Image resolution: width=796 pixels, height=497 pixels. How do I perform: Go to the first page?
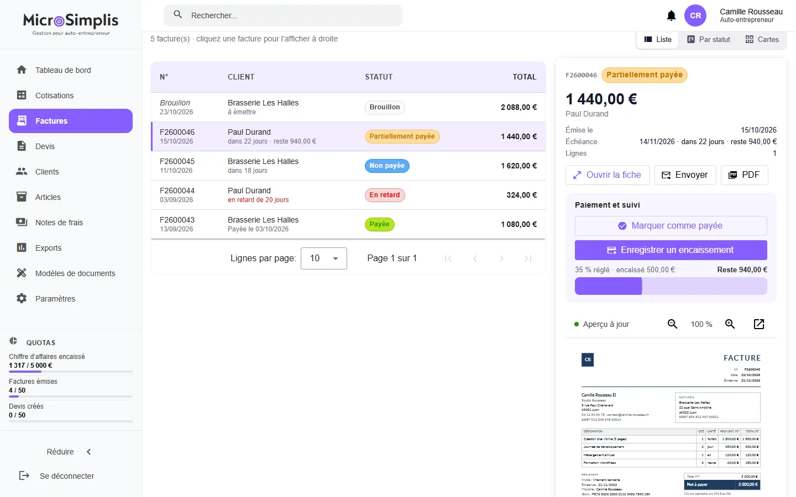(448, 258)
